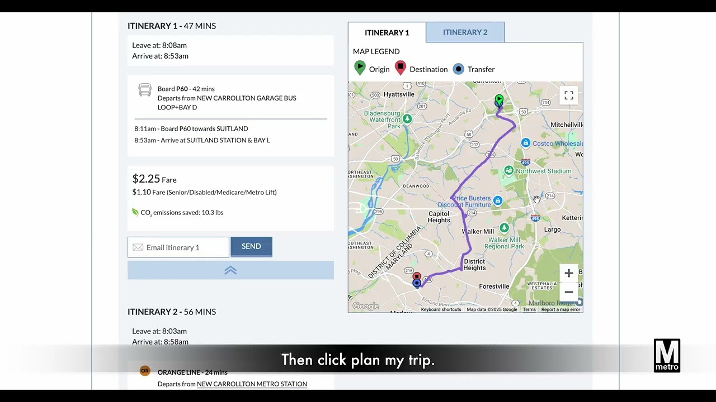Click the Costco Wholesale shopping pin

click(525, 143)
